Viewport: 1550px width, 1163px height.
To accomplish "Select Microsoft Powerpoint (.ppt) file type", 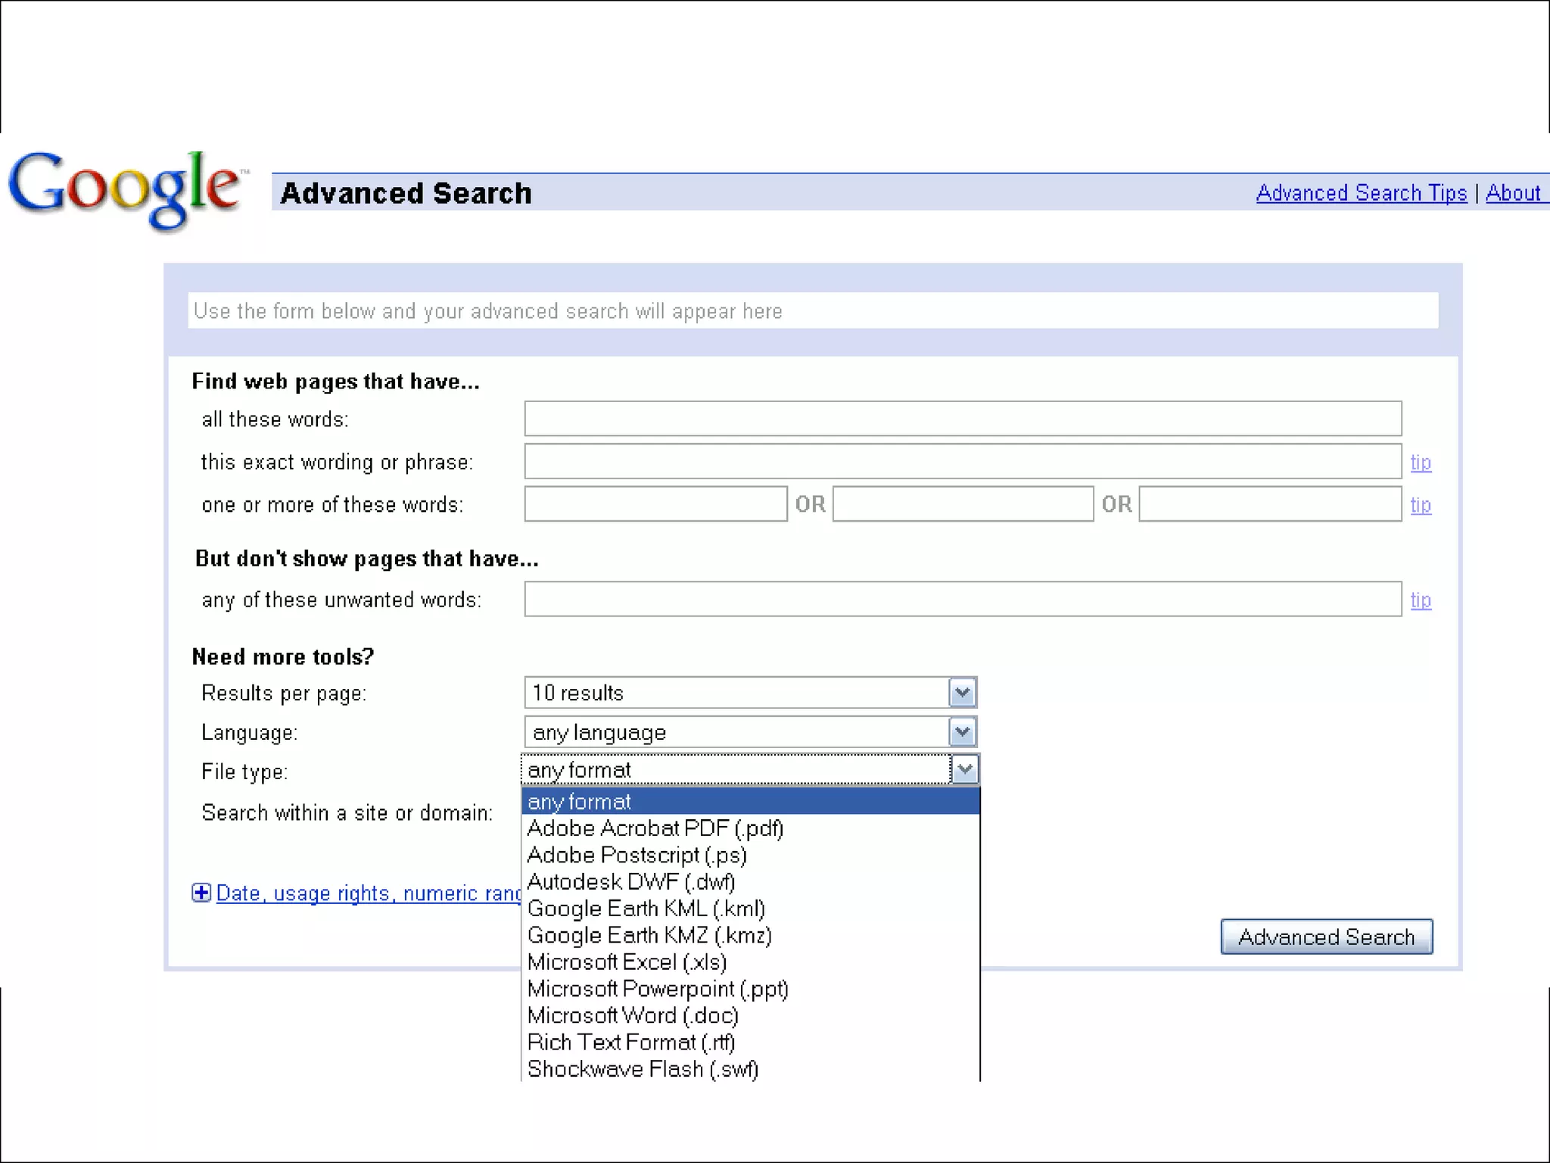I will pos(658,990).
